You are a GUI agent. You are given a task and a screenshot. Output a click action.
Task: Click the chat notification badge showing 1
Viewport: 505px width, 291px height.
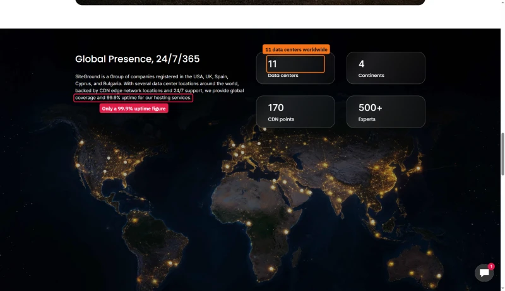click(x=491, y=266)
